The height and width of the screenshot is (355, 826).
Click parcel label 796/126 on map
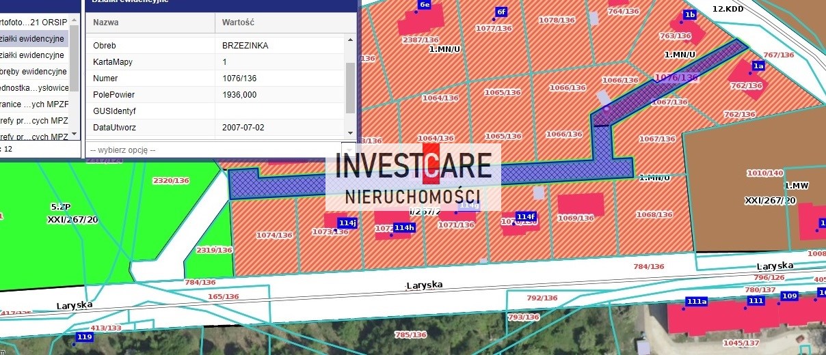(x=769, y=277)
